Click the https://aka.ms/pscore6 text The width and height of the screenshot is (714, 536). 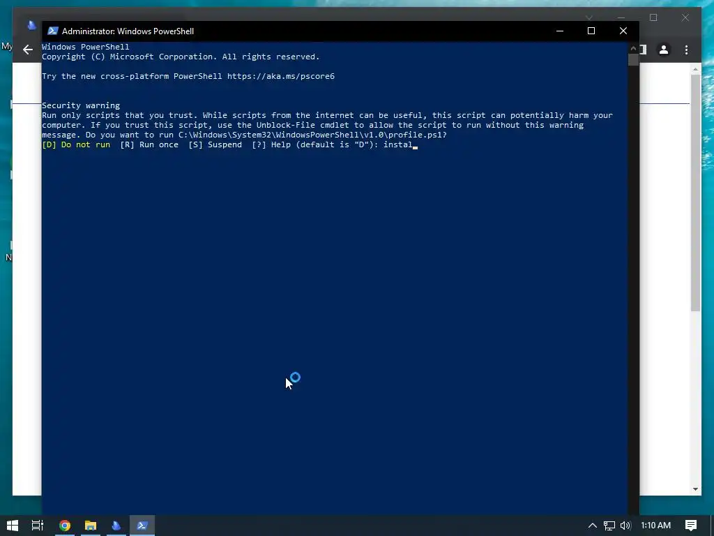coord(281,76)
